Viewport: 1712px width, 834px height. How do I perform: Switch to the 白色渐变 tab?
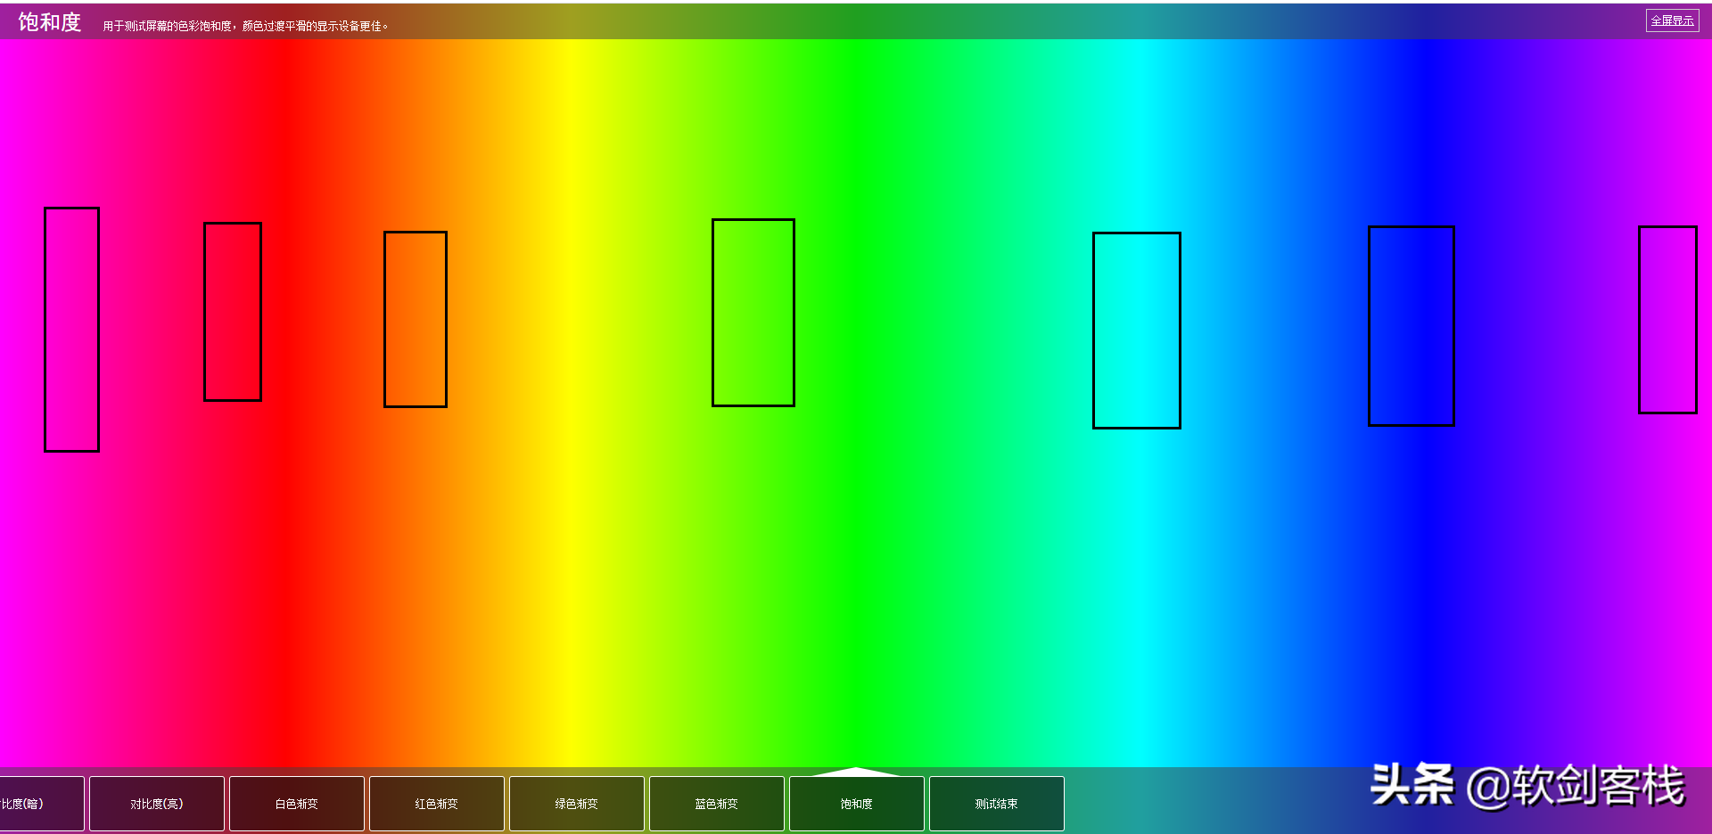(x=297, y=804)
